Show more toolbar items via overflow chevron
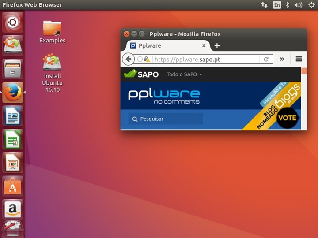The image size is (318, 238). point(282,59)
